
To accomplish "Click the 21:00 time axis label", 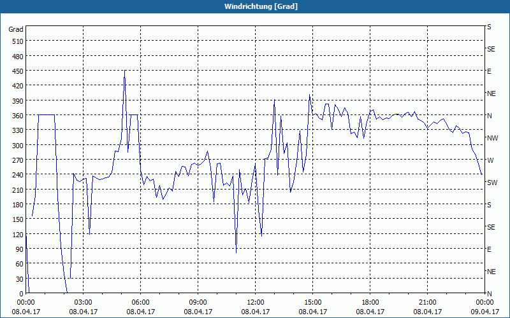I will [428, 302].
